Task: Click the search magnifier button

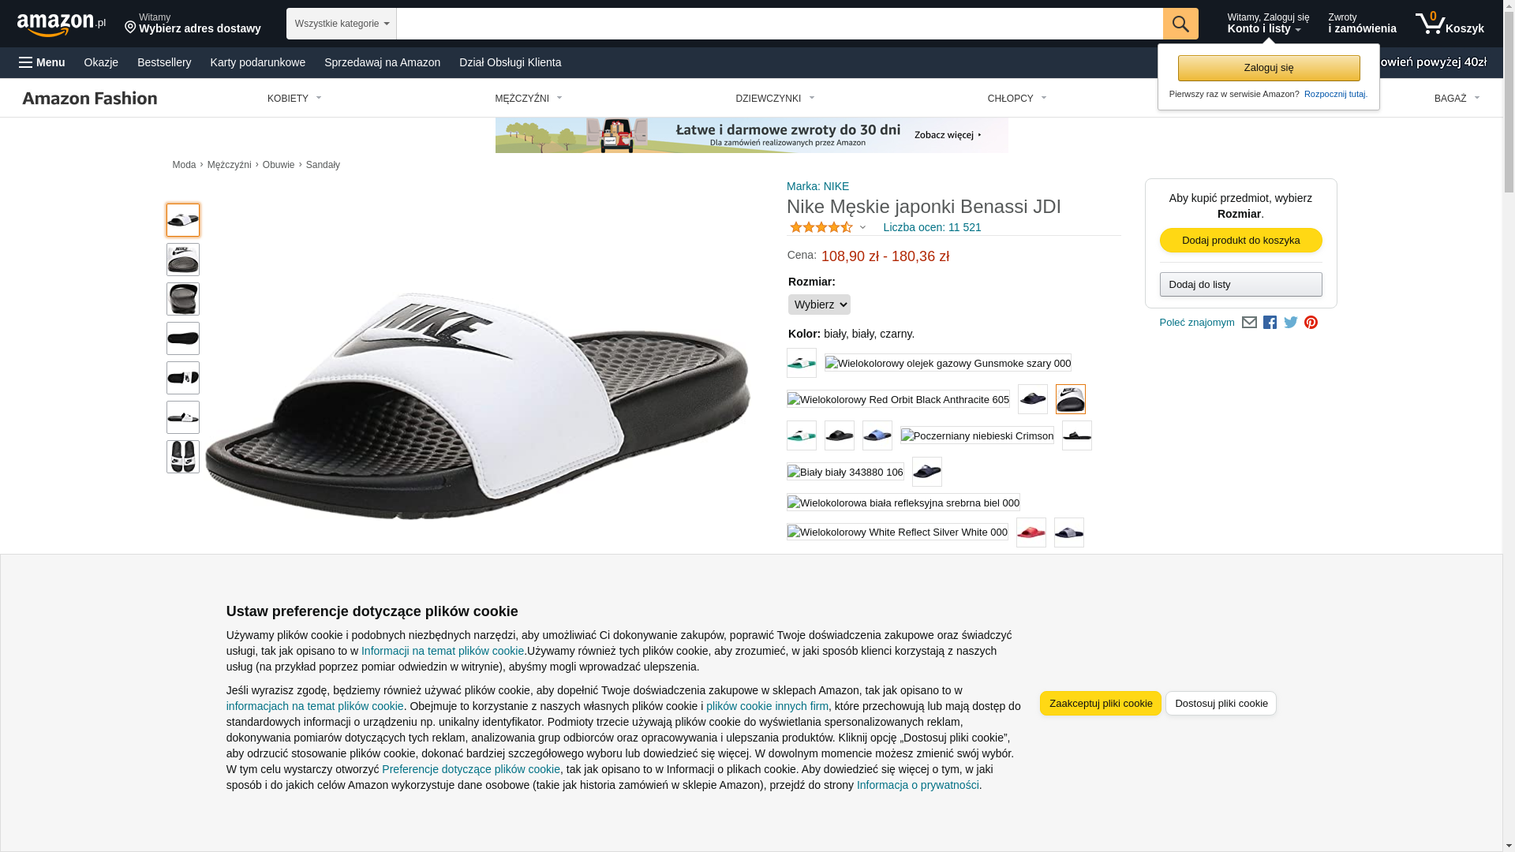Action: 1180,24
